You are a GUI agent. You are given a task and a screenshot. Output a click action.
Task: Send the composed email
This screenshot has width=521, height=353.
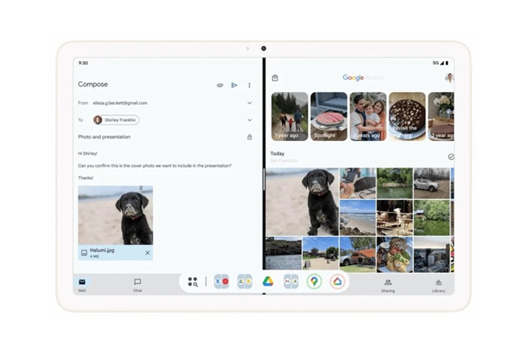[x=235, y=85]
